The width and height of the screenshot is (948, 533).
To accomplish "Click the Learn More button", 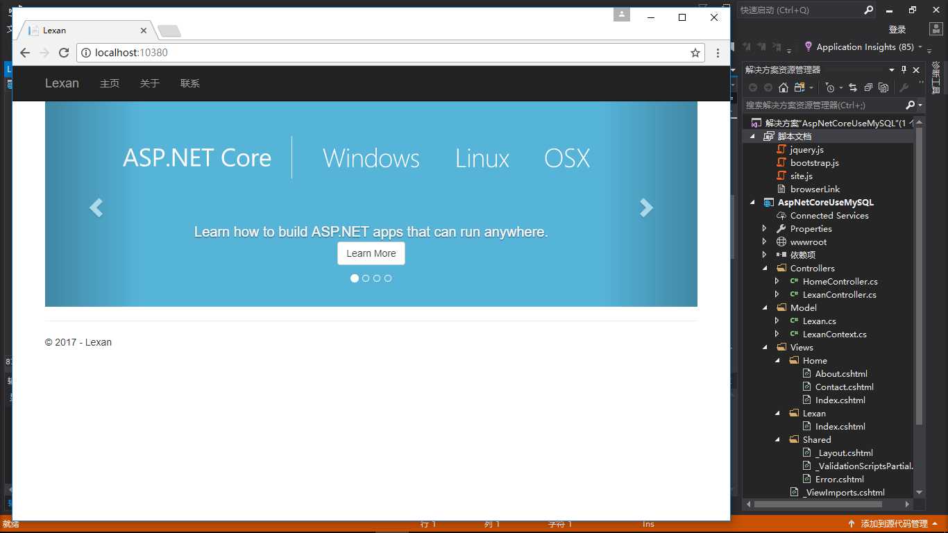I will pyautogui.click(x=371, y=253).
